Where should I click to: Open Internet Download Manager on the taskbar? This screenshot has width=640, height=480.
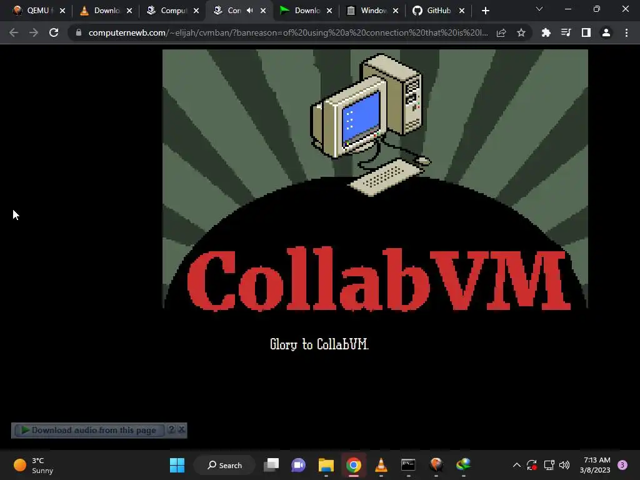463,465
